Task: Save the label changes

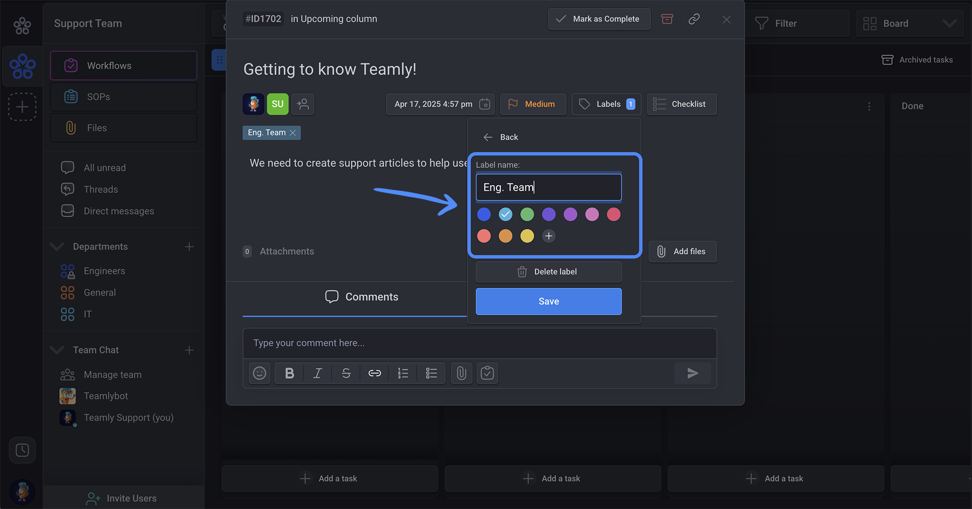Action: (549, 301)
